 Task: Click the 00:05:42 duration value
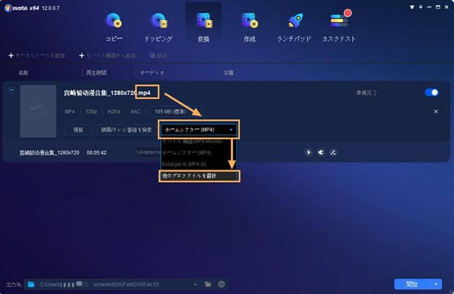[97, 153]
